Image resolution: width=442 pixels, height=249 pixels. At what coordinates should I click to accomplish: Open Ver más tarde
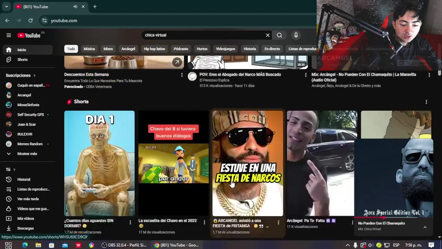tap(28, 199)
